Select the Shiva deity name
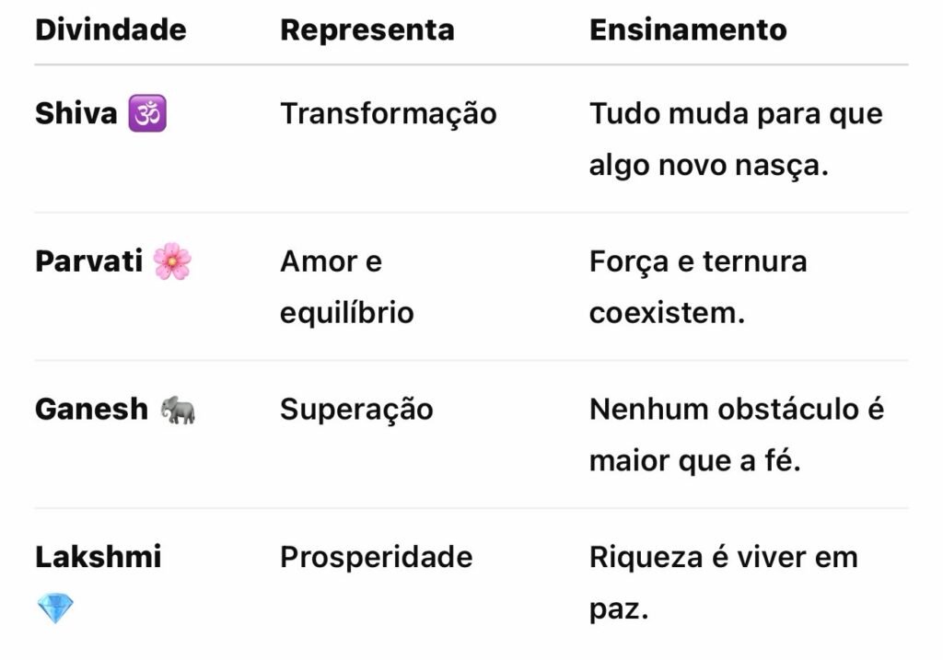This screenshot has height=660, width=943. tap(76, 114)
